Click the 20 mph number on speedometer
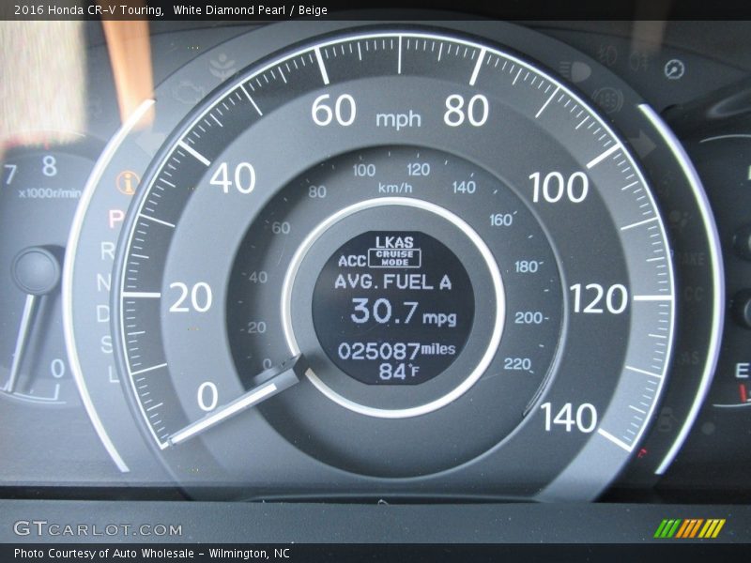The height and width of the screenshot is (563, 751). pyautogui.click(x=191, y=297)
